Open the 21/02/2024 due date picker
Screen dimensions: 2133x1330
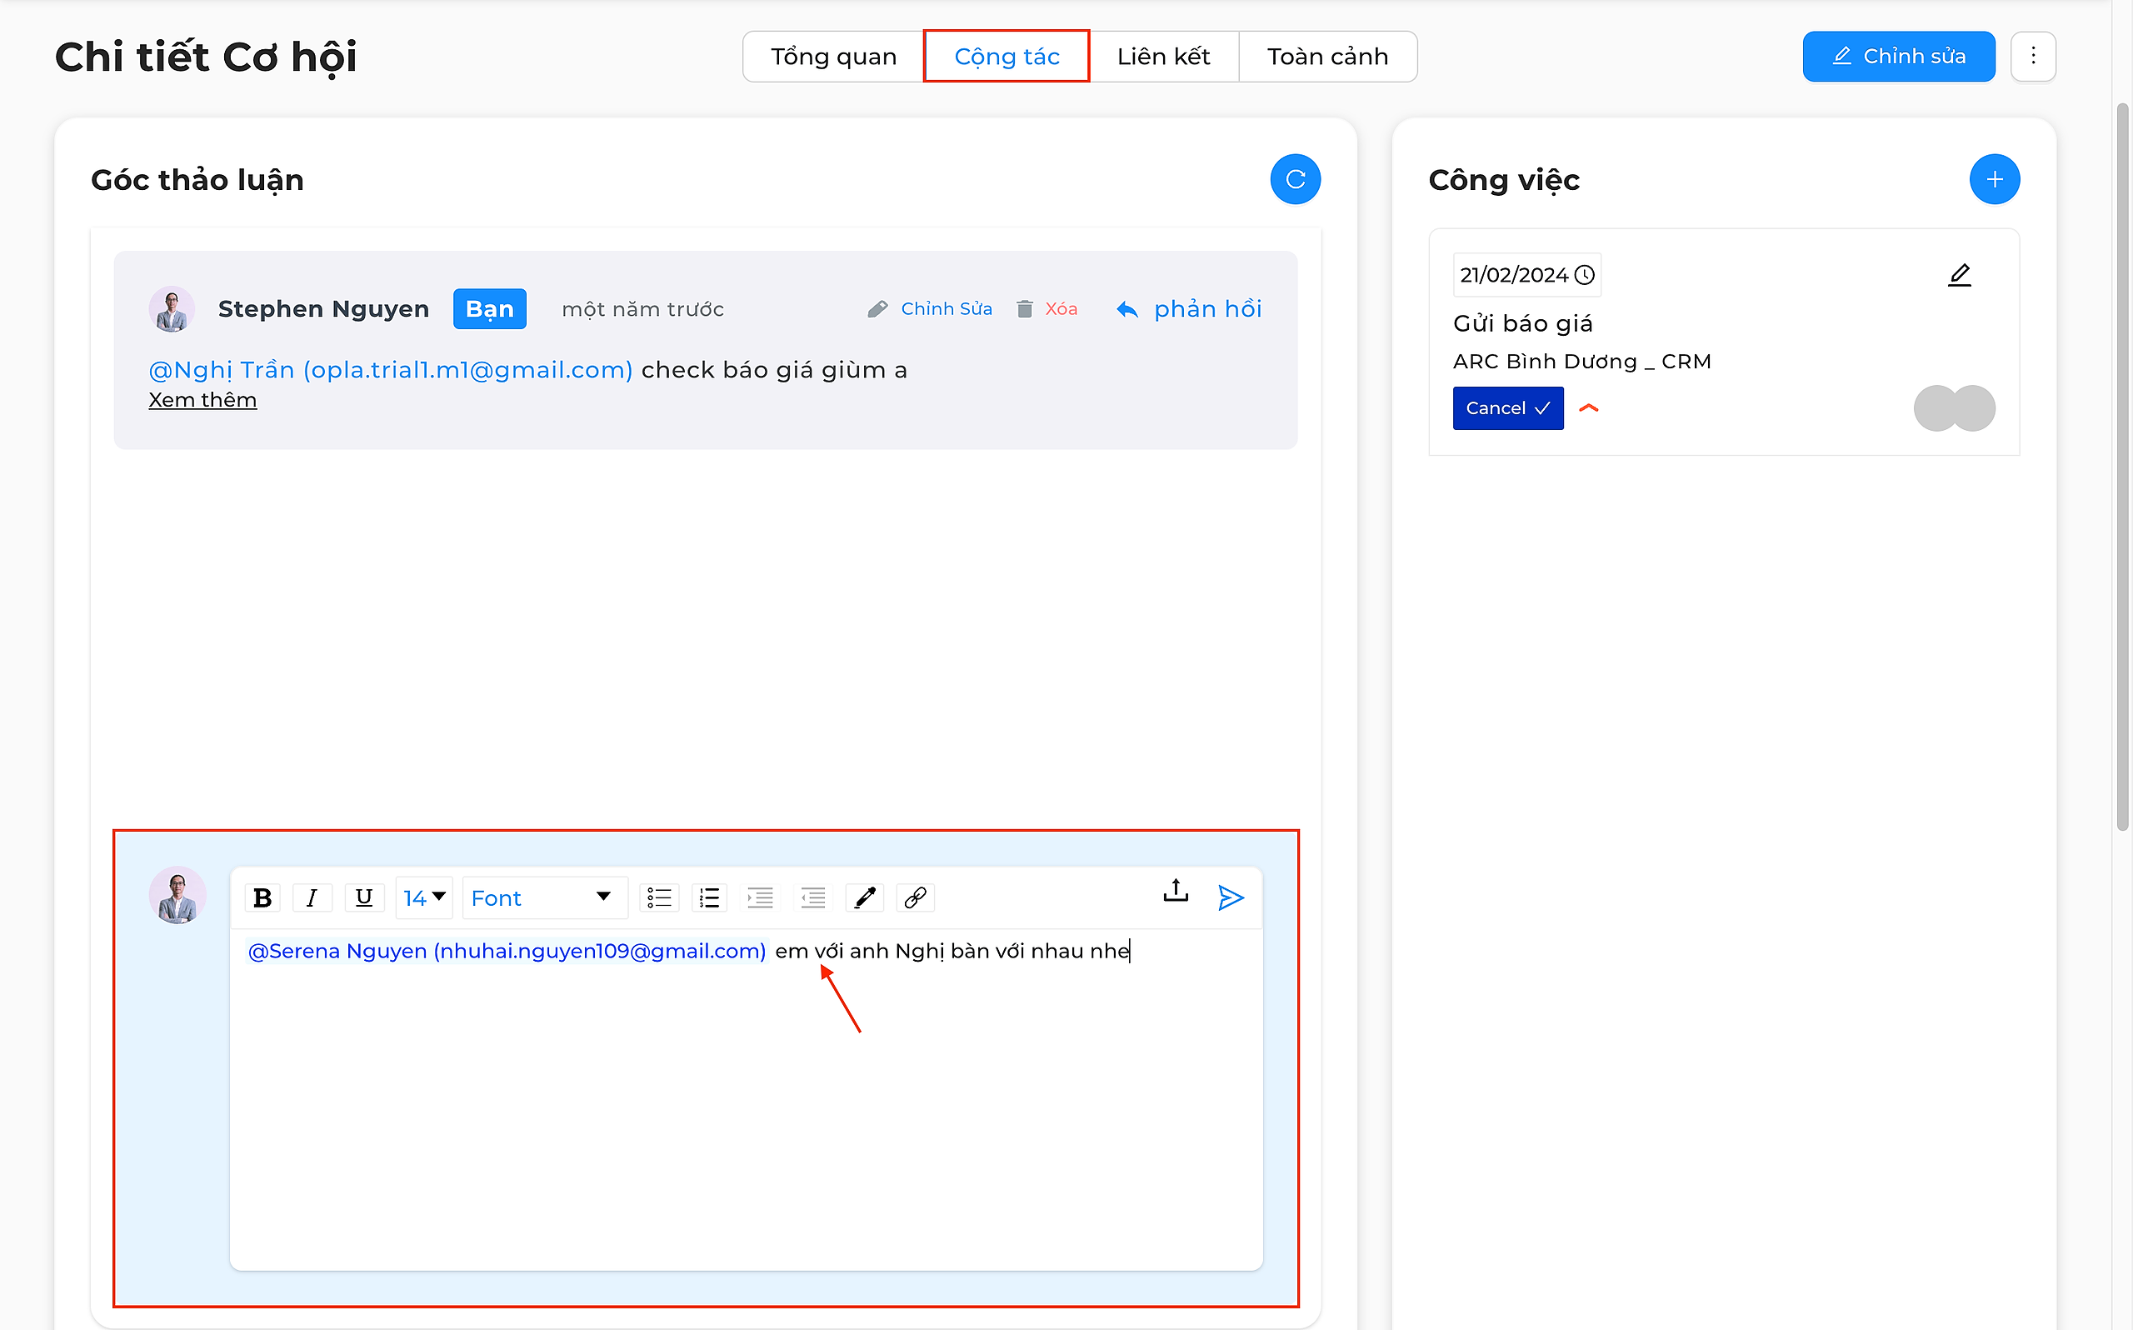click(x=1526, y=274)
